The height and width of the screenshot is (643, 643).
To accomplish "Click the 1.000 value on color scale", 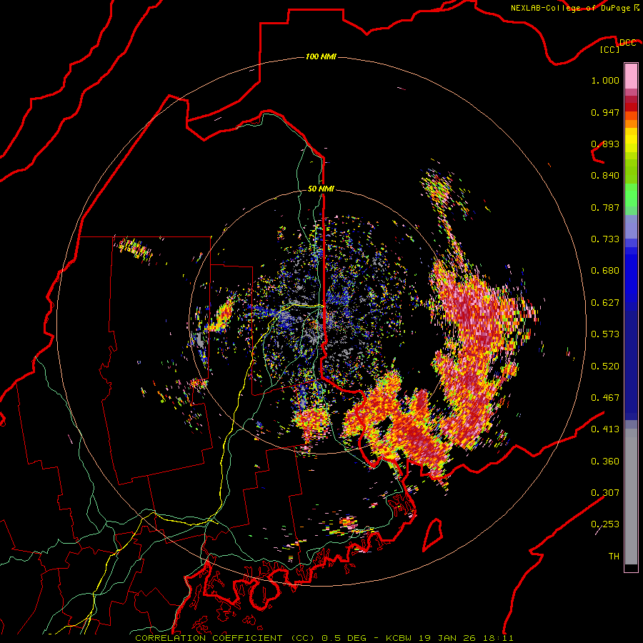I will coord(605,80).
